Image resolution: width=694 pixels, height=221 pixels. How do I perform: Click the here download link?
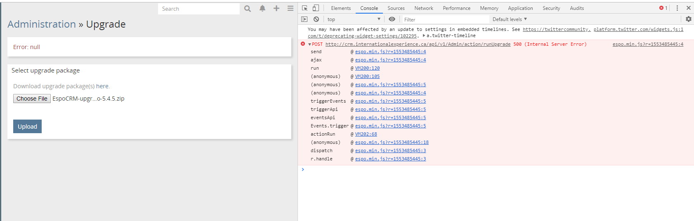coord(102,86)
